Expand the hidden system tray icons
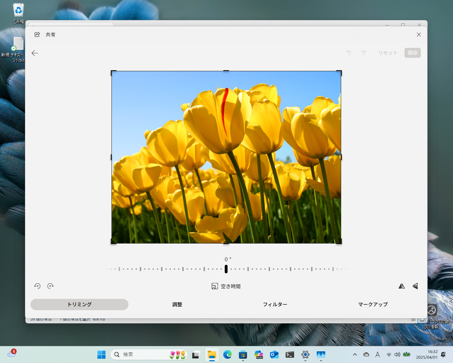Screen dimensions: 453x363 click(x=355, y=354)
